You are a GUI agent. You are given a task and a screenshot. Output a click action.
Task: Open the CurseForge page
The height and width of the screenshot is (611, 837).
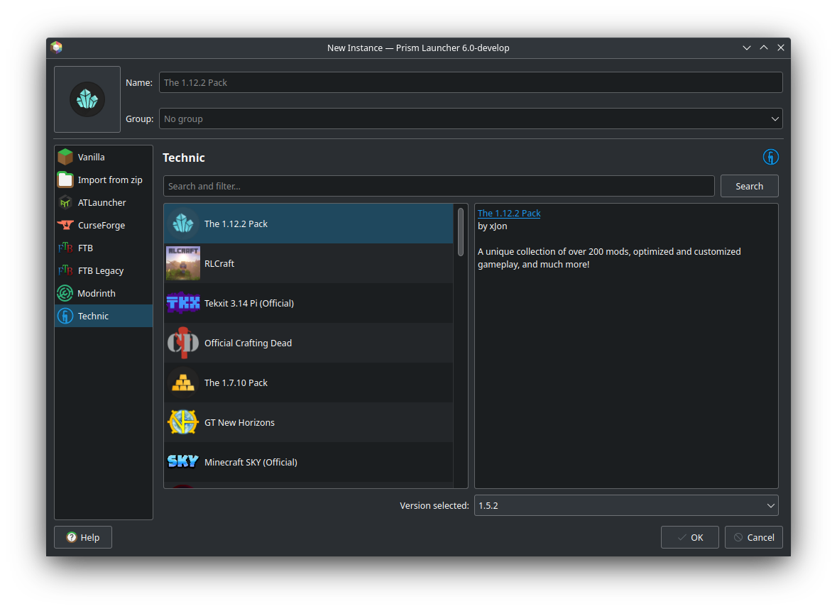104,225
